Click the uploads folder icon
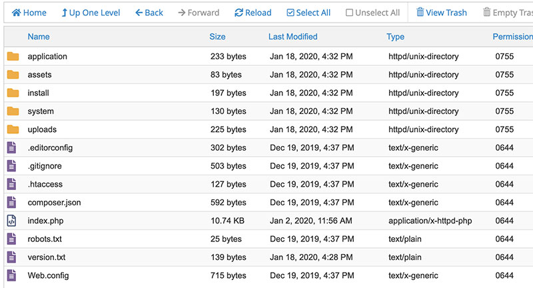This screenshot has width=533, height=288. pyautogui.click(x=13, y=129)
